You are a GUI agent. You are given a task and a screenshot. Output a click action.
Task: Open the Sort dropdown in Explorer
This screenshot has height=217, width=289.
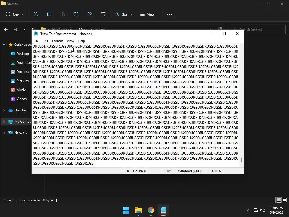pos(124,14)
